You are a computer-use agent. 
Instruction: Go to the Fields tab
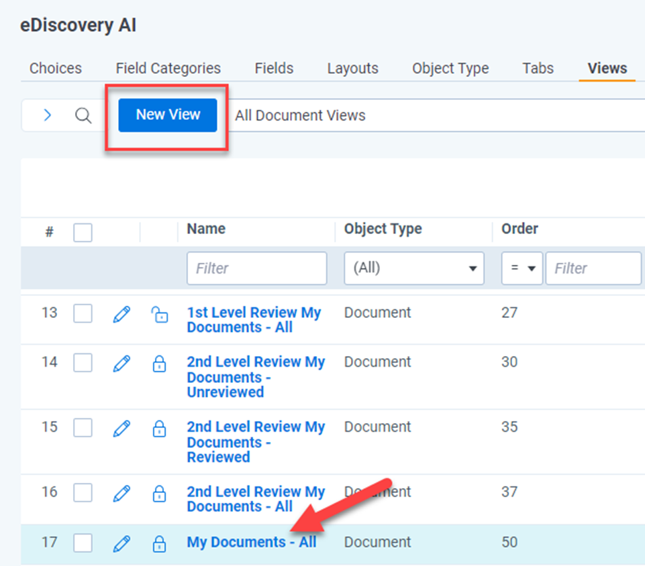(x=274, y=68)
